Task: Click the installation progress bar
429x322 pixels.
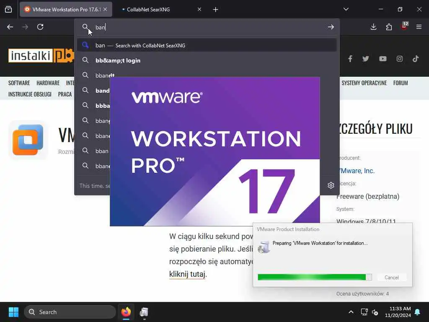Action: coord(315,277)
